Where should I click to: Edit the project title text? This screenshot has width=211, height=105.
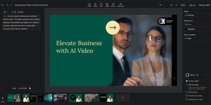point(31,5)
